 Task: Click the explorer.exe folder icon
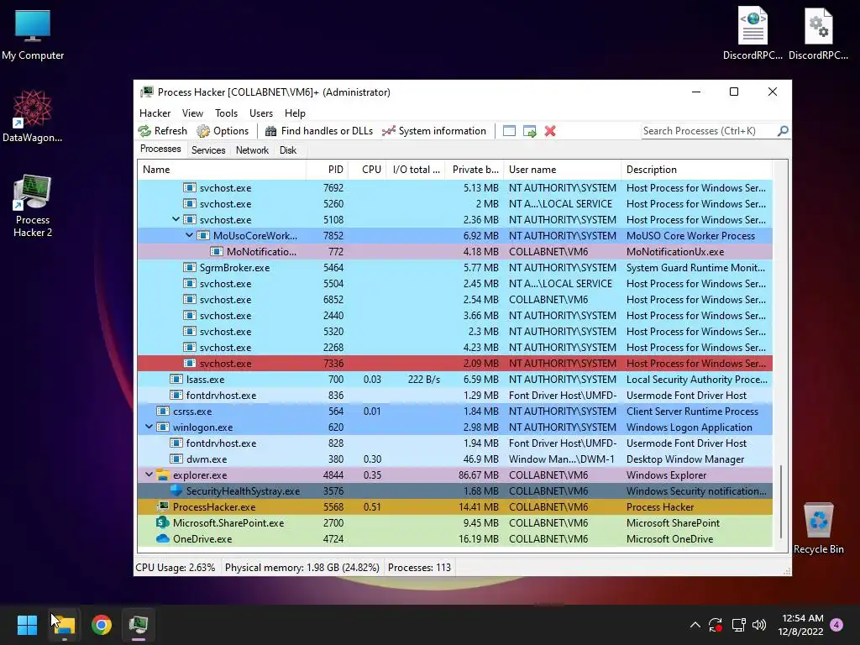(162, 475)
